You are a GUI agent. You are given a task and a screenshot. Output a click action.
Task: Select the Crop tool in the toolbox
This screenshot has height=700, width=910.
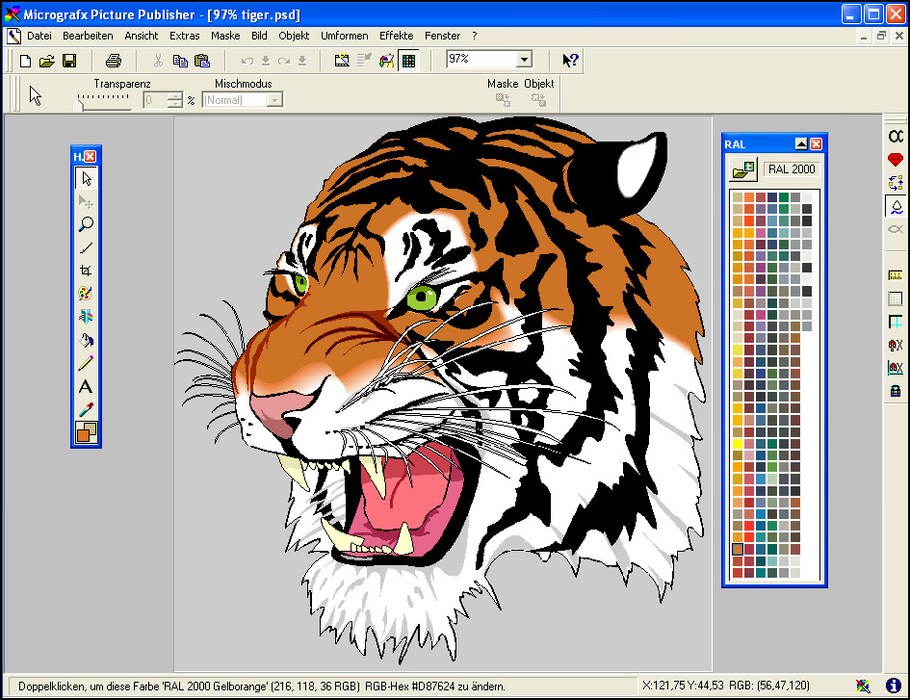tap(86, 271)
